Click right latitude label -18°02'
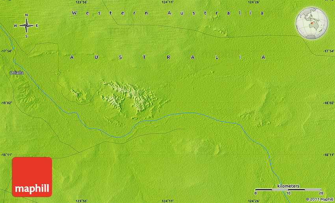This screenshot has width=335, height=203. click(329, 103)
